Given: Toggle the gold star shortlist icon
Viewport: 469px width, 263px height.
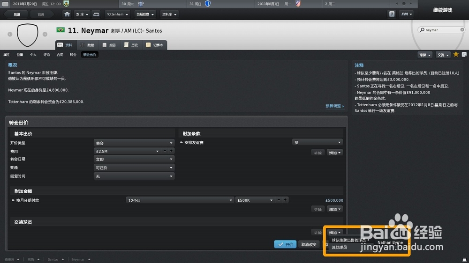Looking at the screenshot, I should [456, 54].
